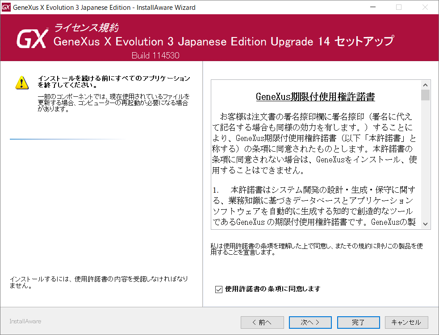Click the GX logo in the banner
The height and width of the screenshot is (335, 439).
pyautogui.click(x=32, y=38)
